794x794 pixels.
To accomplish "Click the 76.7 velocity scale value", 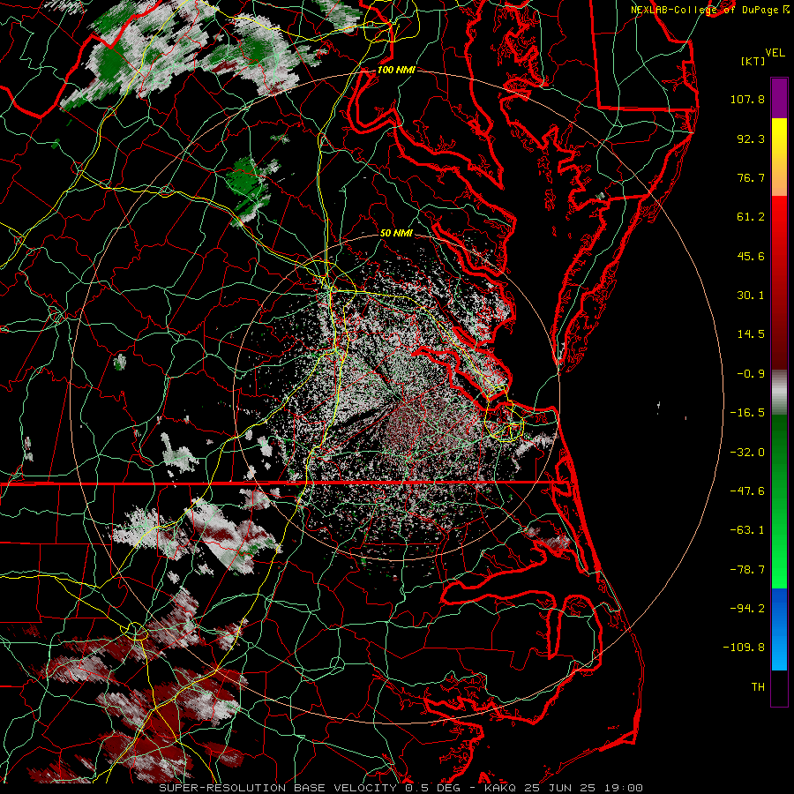I will (751, 177).
